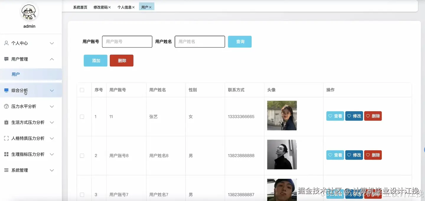The width and height of the screenshot is (425, 201).
Task: Click 删除 for 用户账号8
Action: [x=373, y=155]
